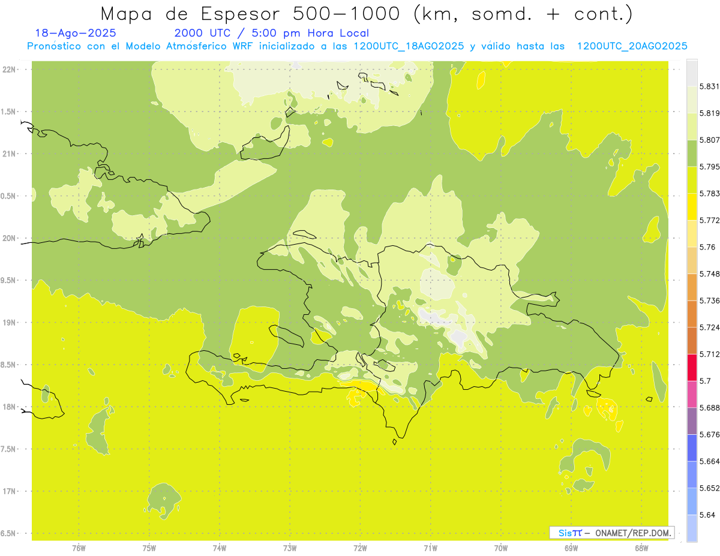The image size is (720, 556).
Task: Click the legend value 5.664
Action: click(x=710, y=461)
